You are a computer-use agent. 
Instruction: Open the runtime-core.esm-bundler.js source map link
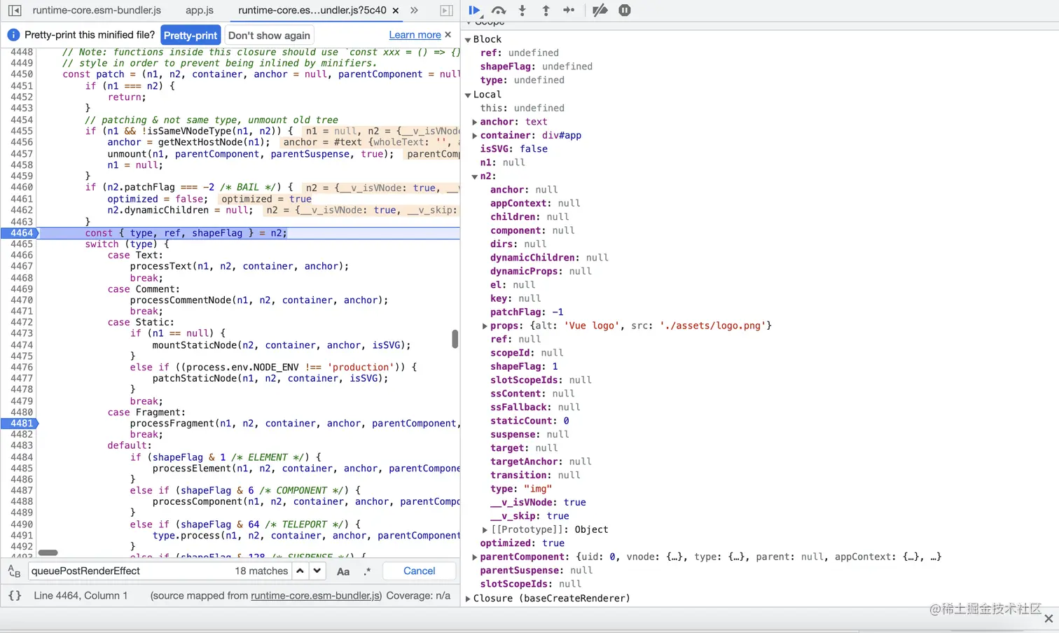pos(316,595)
